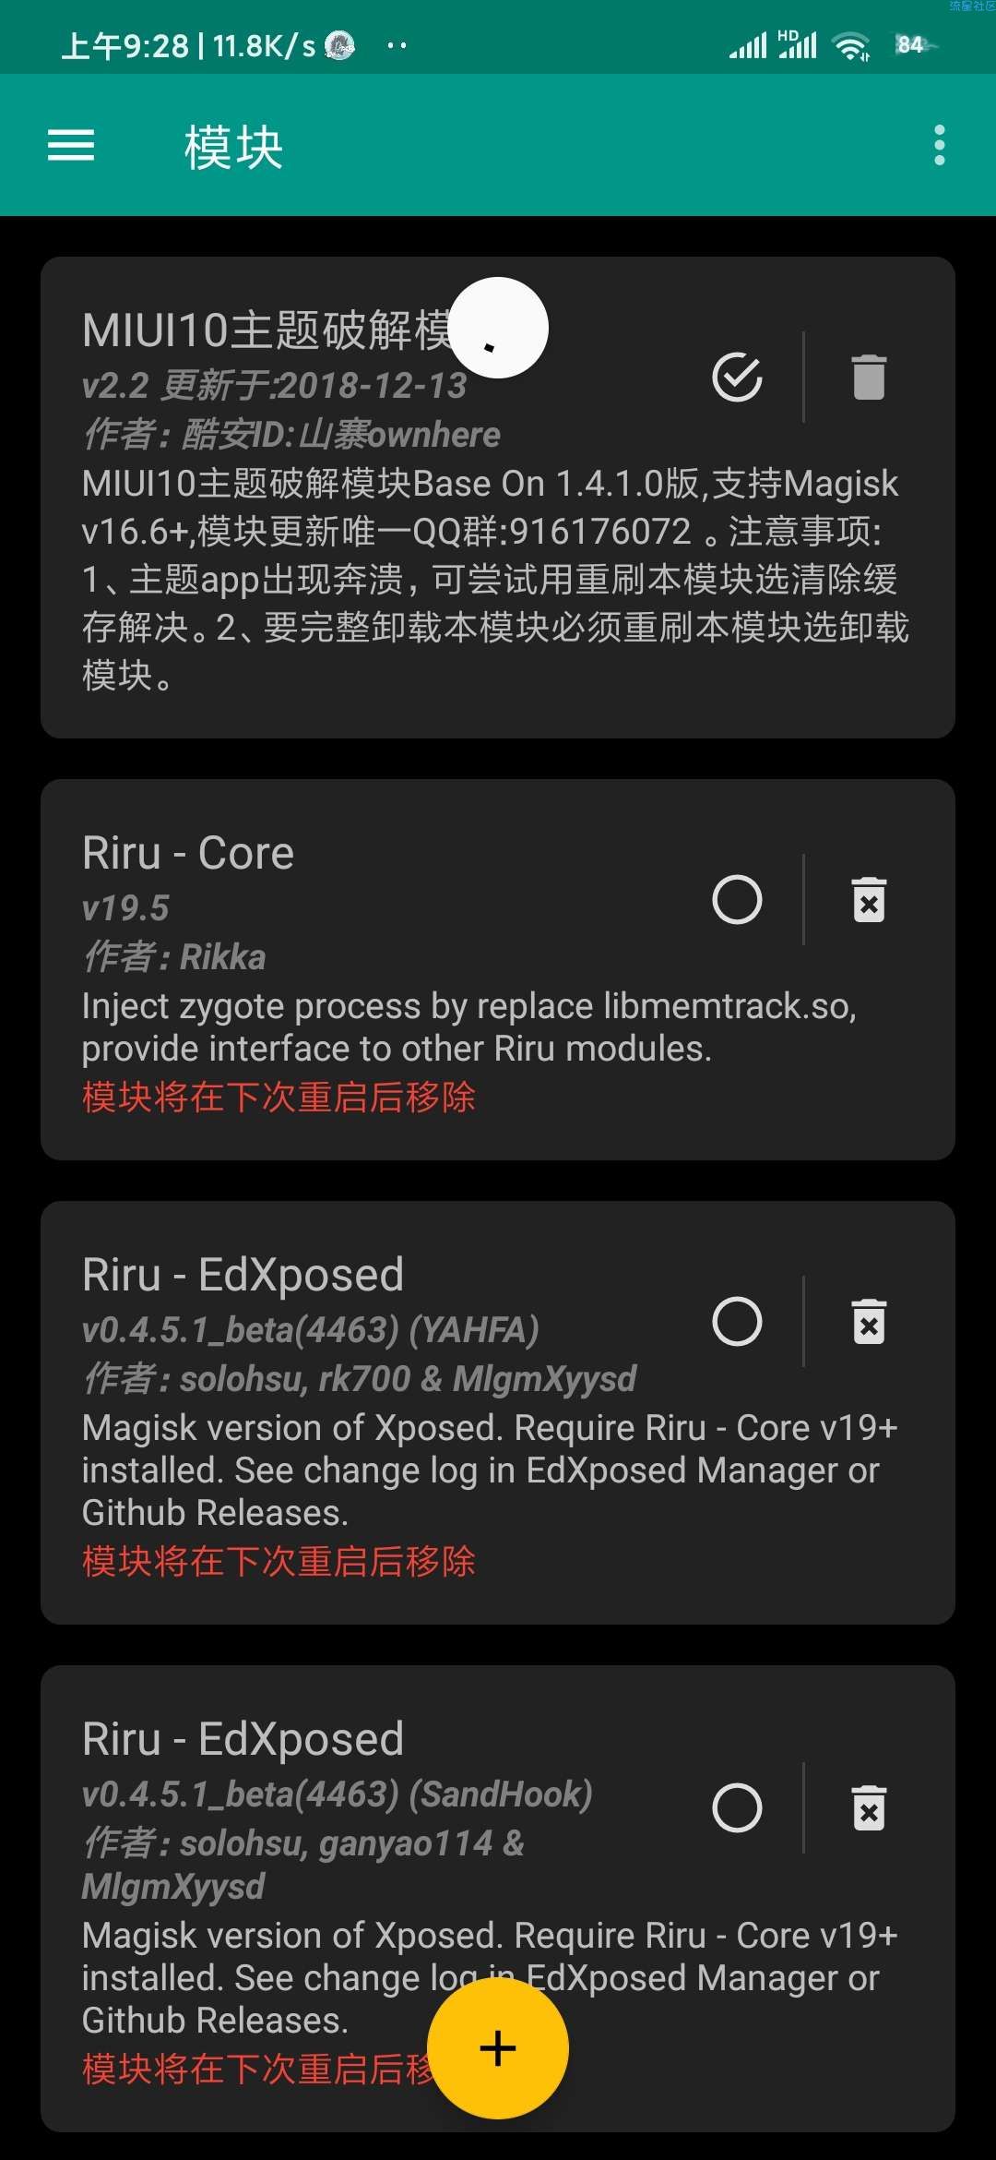Open the MIUI10 theme module card title
This screenshot has width=996, height=2160.
tap(267, 330)
